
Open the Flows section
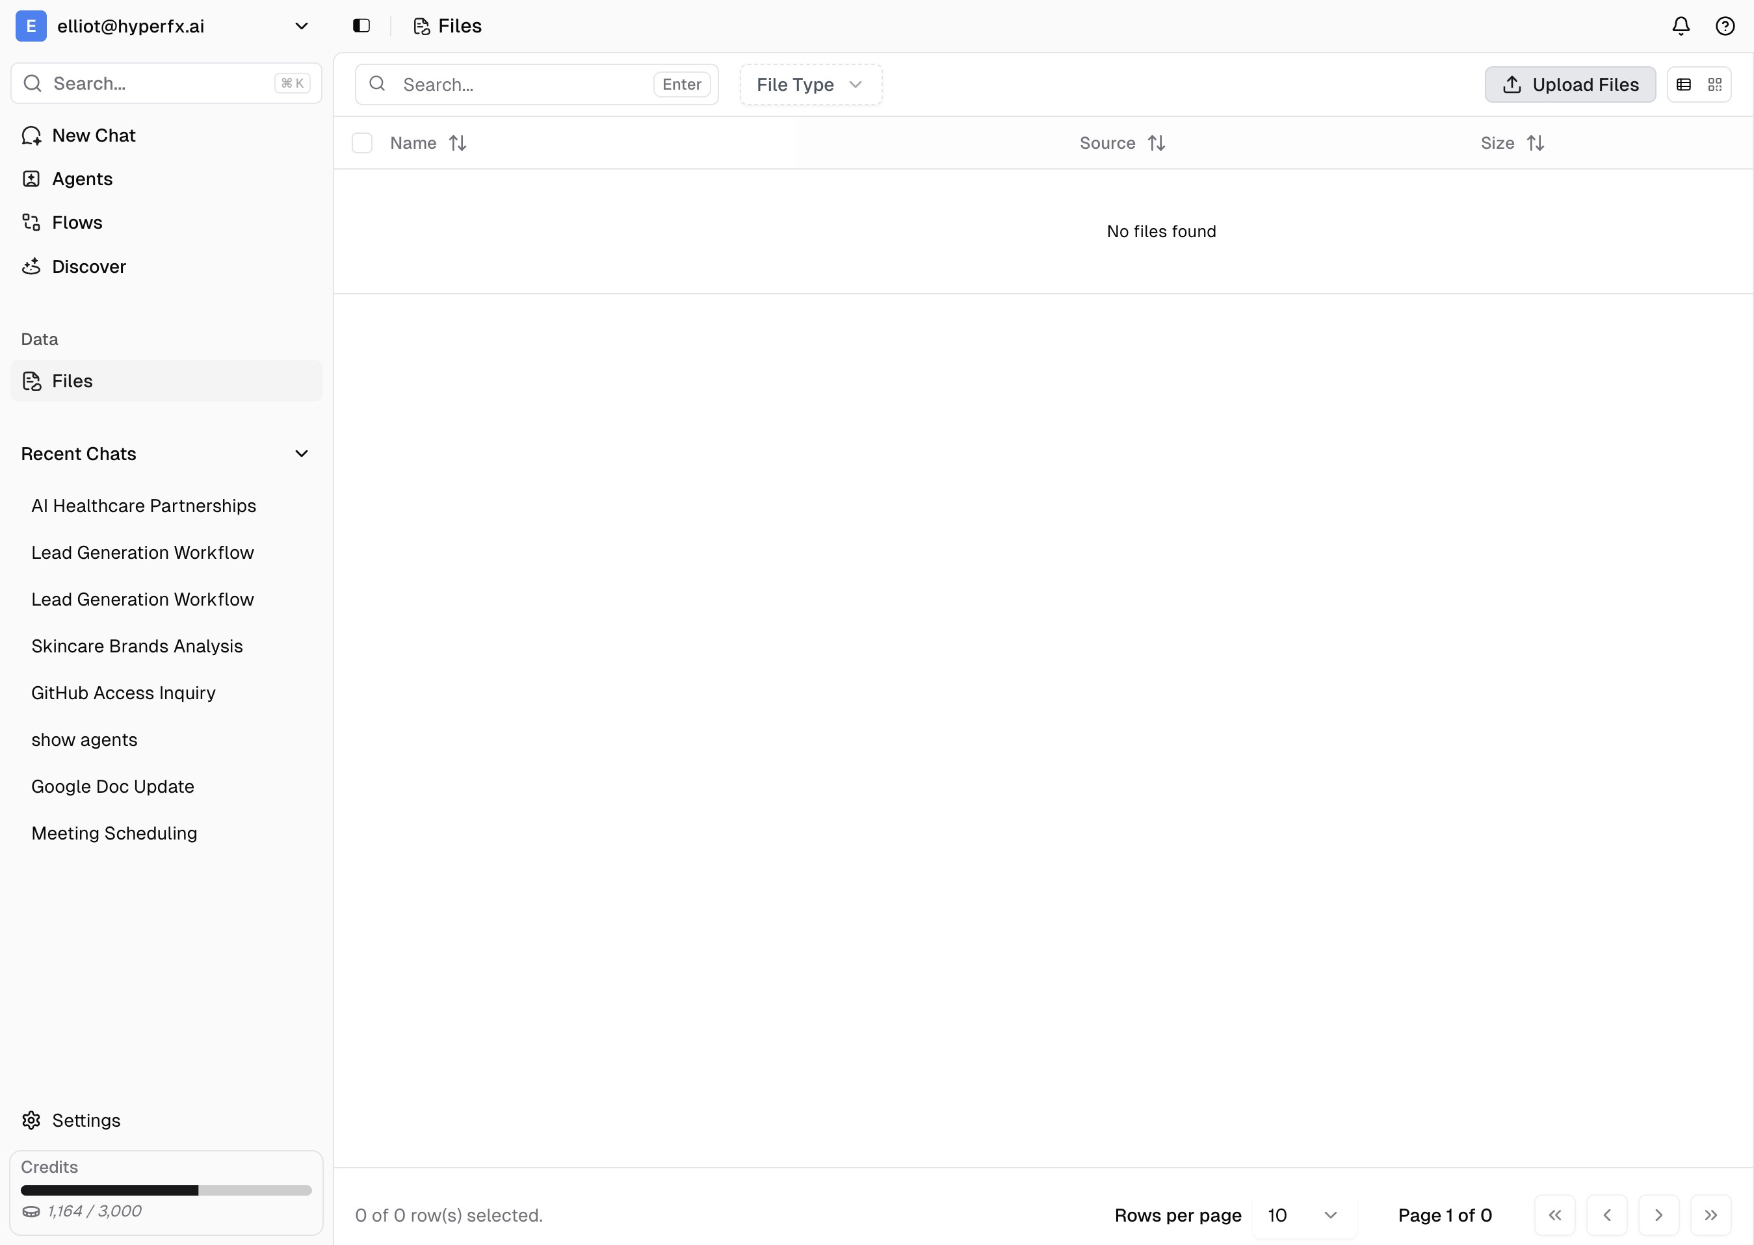(x=77, y=222)
